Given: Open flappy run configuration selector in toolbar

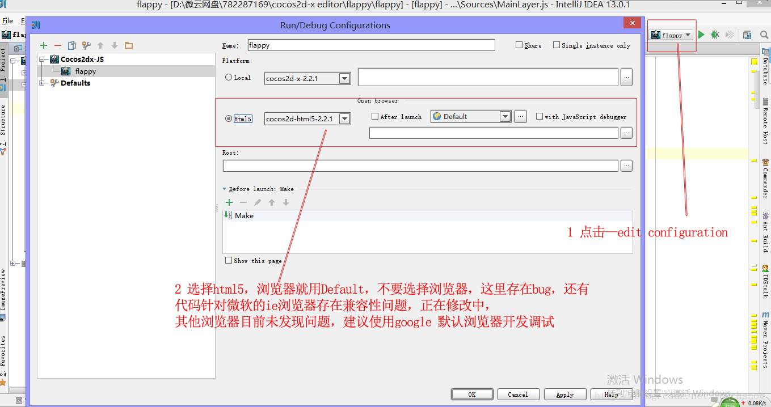Looking at the screenshot, I should [x=672, y=35].
